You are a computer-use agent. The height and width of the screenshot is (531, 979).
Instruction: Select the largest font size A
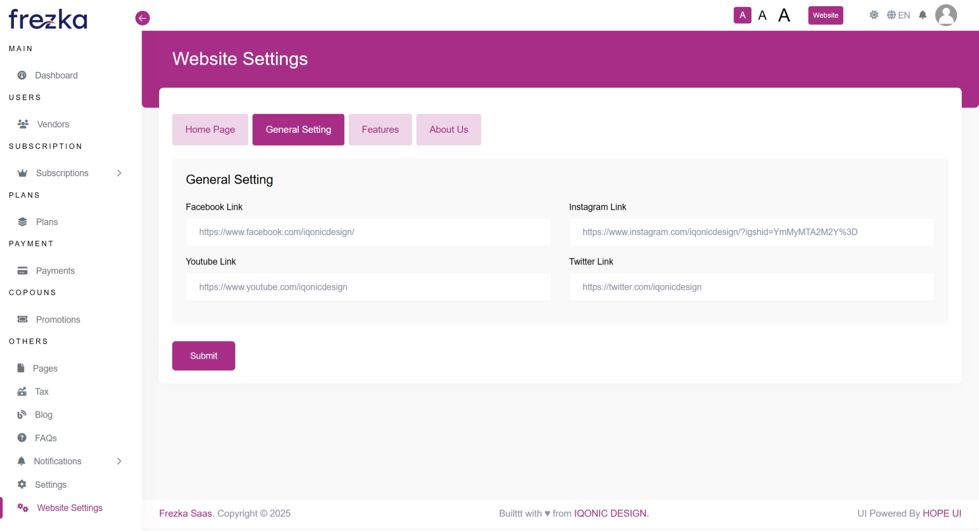pyautogui.click(x=784, y=15)
